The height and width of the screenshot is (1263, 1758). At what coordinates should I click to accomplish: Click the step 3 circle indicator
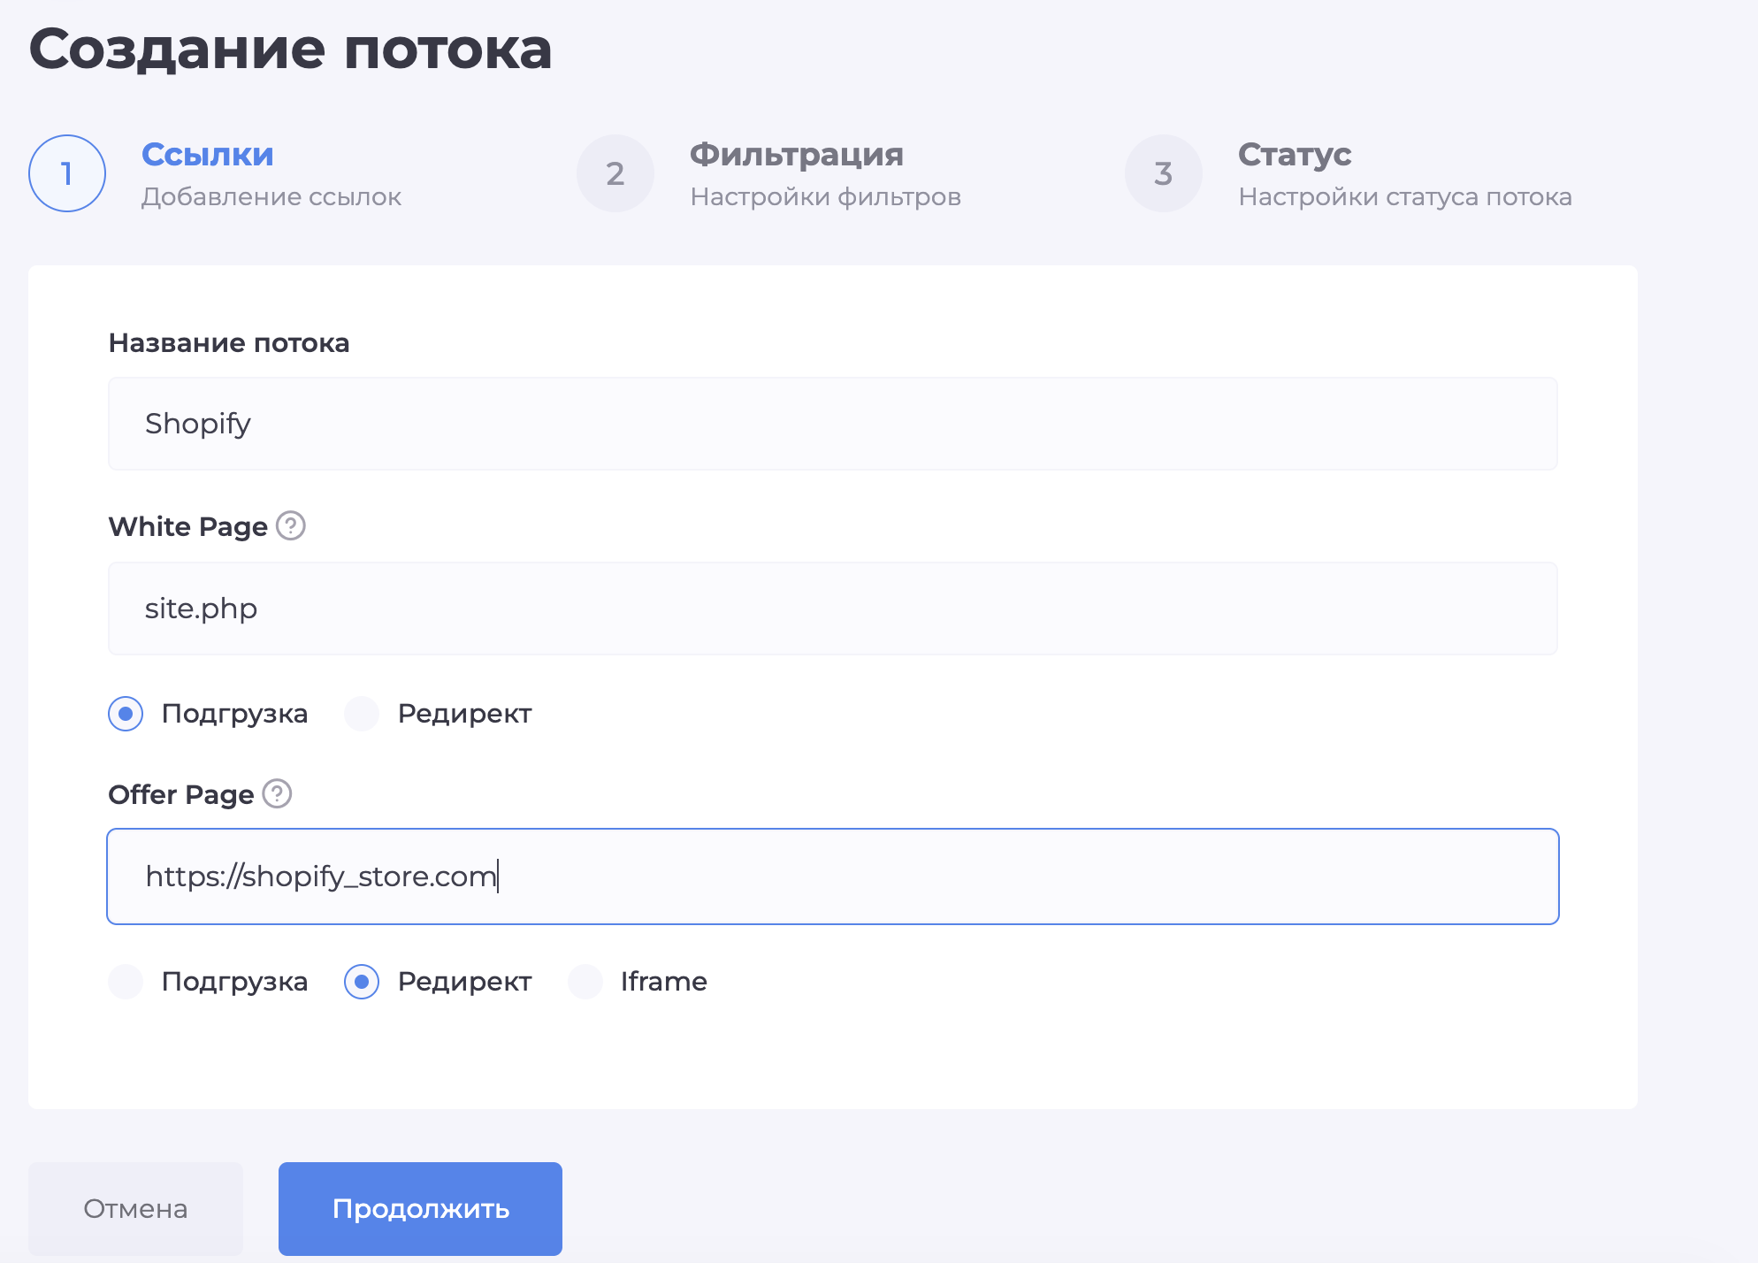[1163, 173]
